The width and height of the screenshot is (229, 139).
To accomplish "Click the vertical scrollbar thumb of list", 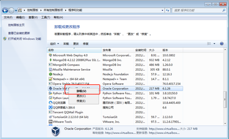I will 225,99.
